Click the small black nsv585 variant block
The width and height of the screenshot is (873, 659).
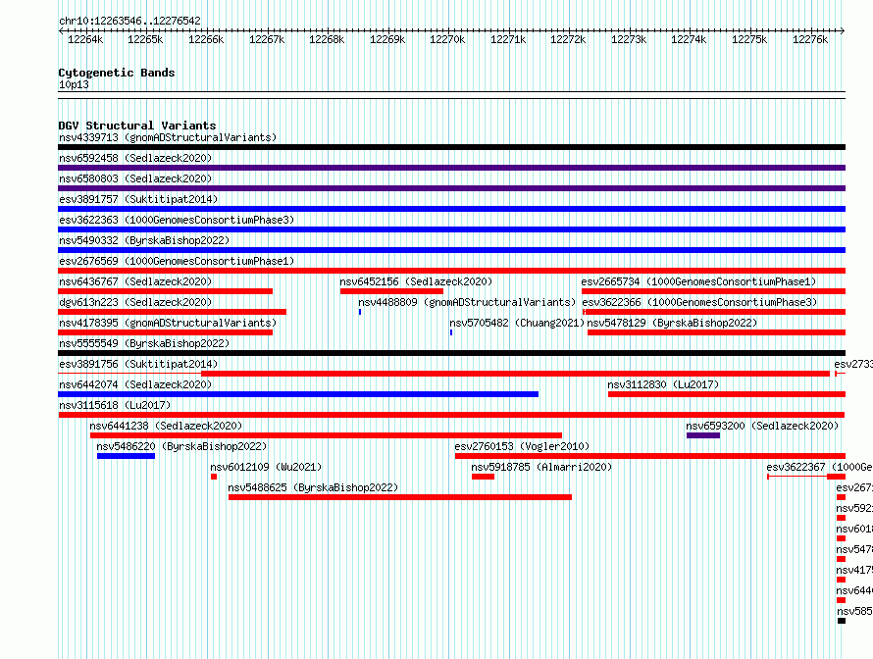842,621
